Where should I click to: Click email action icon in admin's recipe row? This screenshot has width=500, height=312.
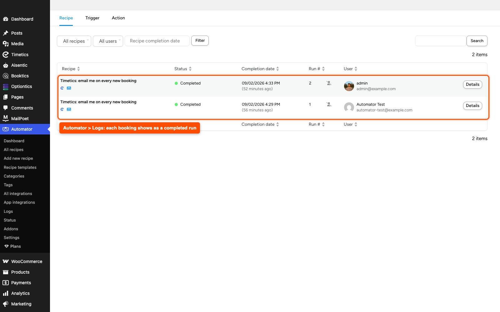click(69, 88)
